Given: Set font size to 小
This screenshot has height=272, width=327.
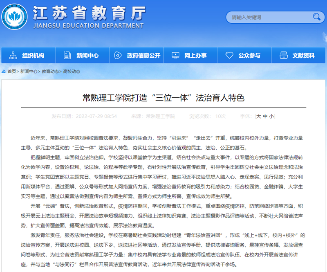Looking at the screenshot, I should (271, 116).
